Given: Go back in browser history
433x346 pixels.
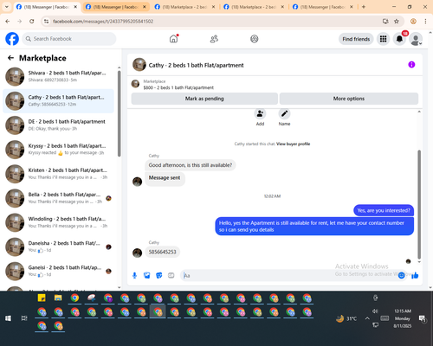Looking at the screenshot, I should [8, 22].
